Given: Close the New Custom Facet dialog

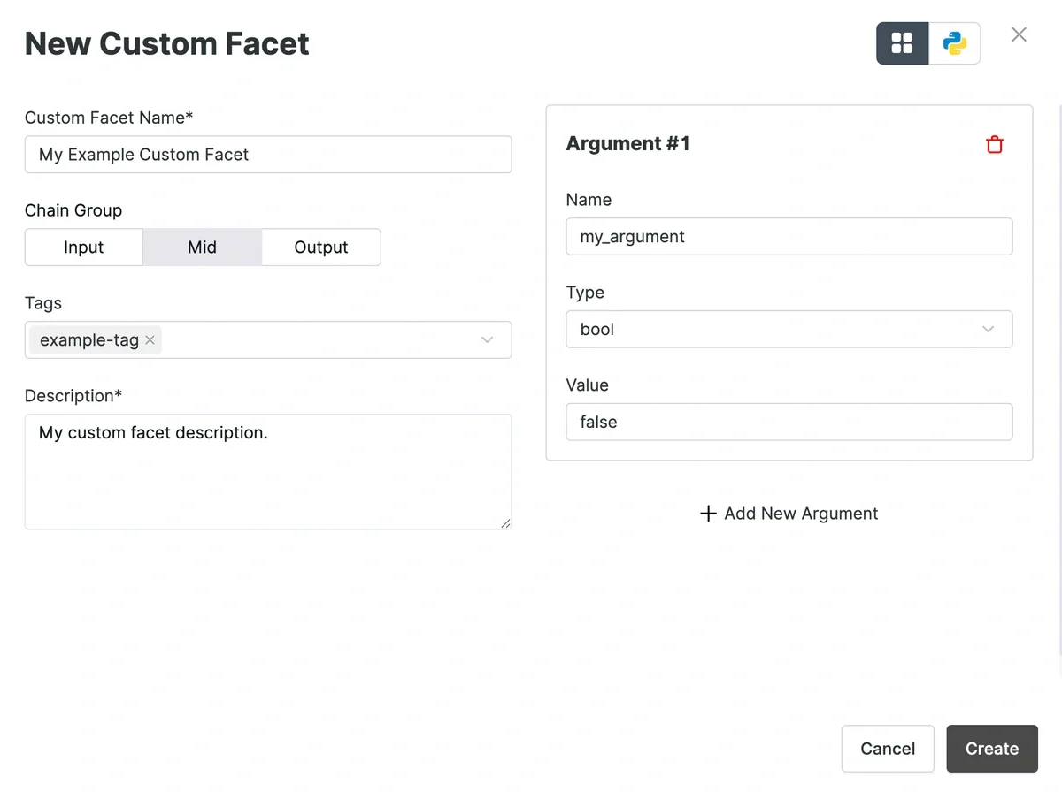Looking at the screenshot, I should [1020, 34].
